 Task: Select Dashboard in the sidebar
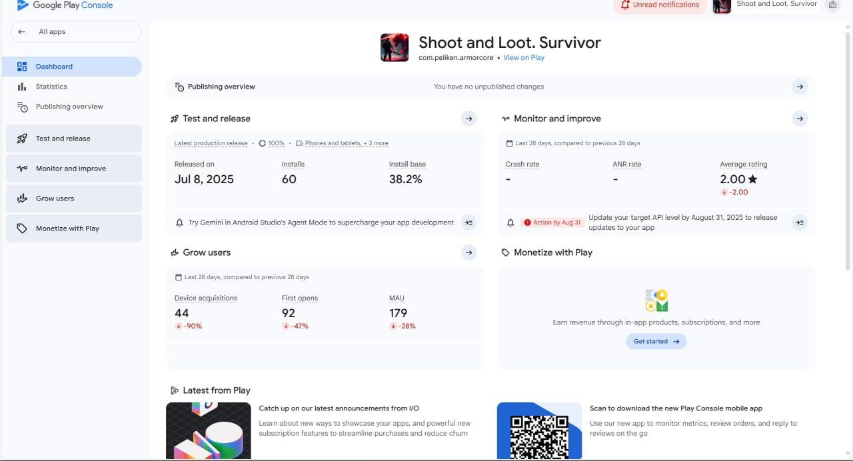point(54,66)
